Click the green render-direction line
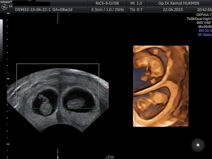Screen dimensions: 212x159 coord(58,108)
